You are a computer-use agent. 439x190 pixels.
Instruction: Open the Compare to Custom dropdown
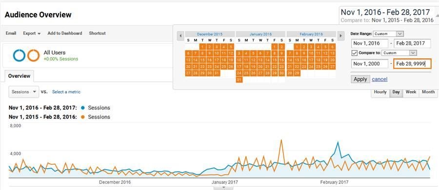coord(399,53)
